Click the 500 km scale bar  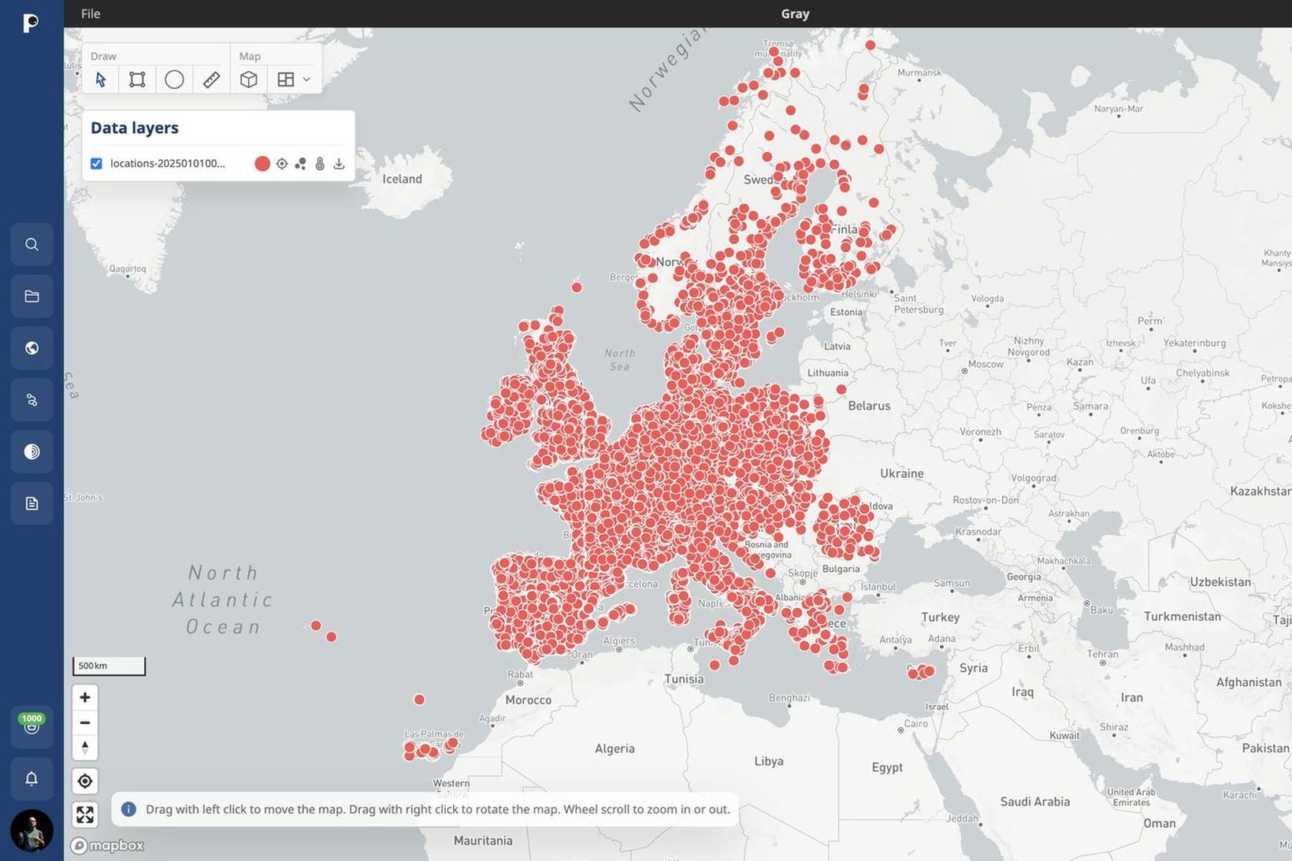point(110,666)
